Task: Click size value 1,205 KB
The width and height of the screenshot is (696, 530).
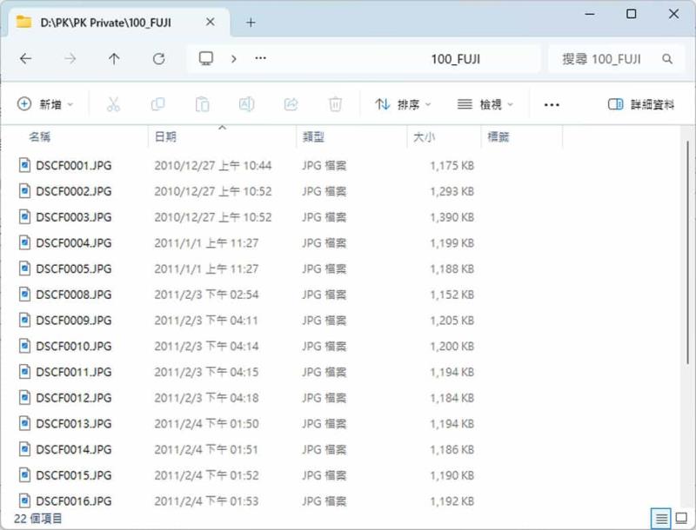Action: pos(452,321)
